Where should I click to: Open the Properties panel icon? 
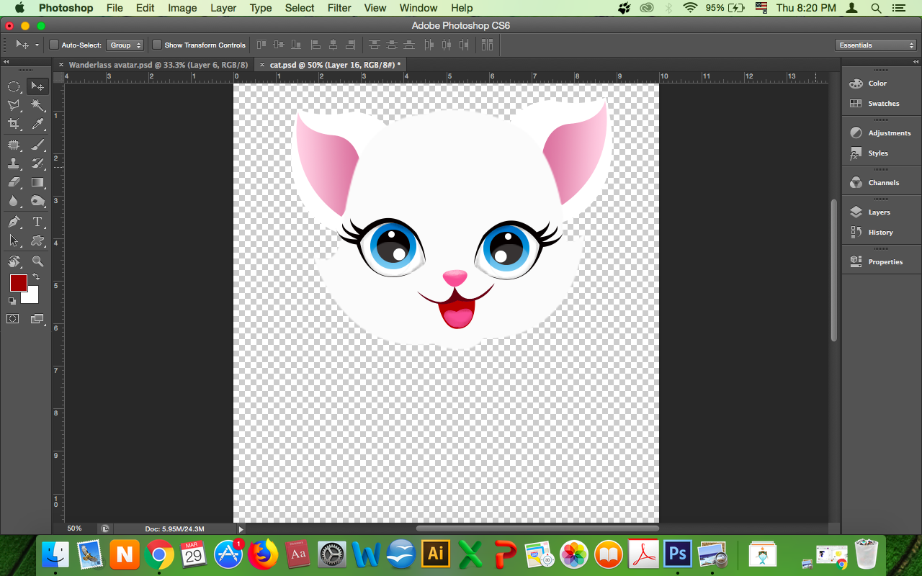(x=856, y=262)
